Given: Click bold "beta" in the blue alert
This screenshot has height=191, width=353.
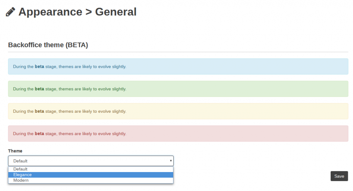Looking at the screenshot, I should pyautogui.click(x=39, y=67).
